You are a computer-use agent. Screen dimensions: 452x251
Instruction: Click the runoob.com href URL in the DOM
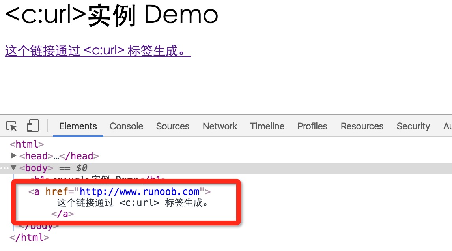[139, 192]
